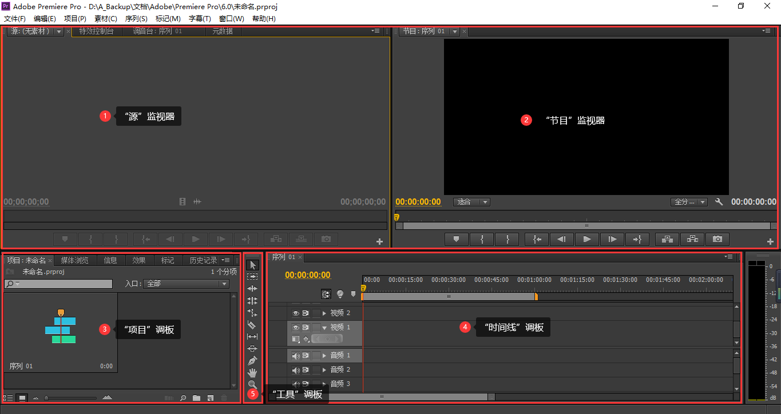Toggle snap in the timeline panel
Screen dimensions: 781x414
point(326,294)
